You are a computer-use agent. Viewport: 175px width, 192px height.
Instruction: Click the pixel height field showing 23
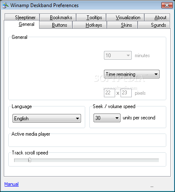[126, 93]
